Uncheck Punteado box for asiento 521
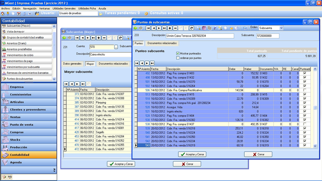 [x=305, y=111]
